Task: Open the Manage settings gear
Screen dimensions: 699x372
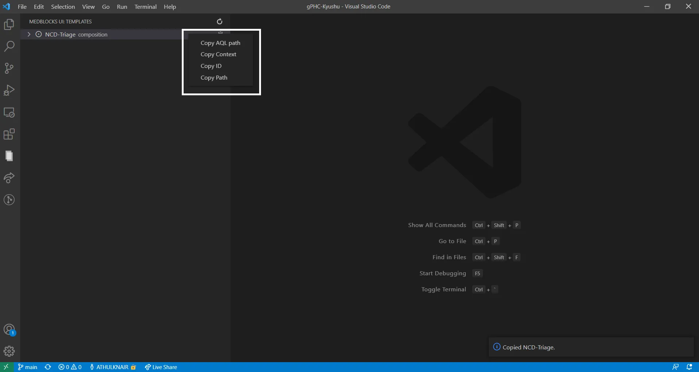Action: (x=9, y=351)
